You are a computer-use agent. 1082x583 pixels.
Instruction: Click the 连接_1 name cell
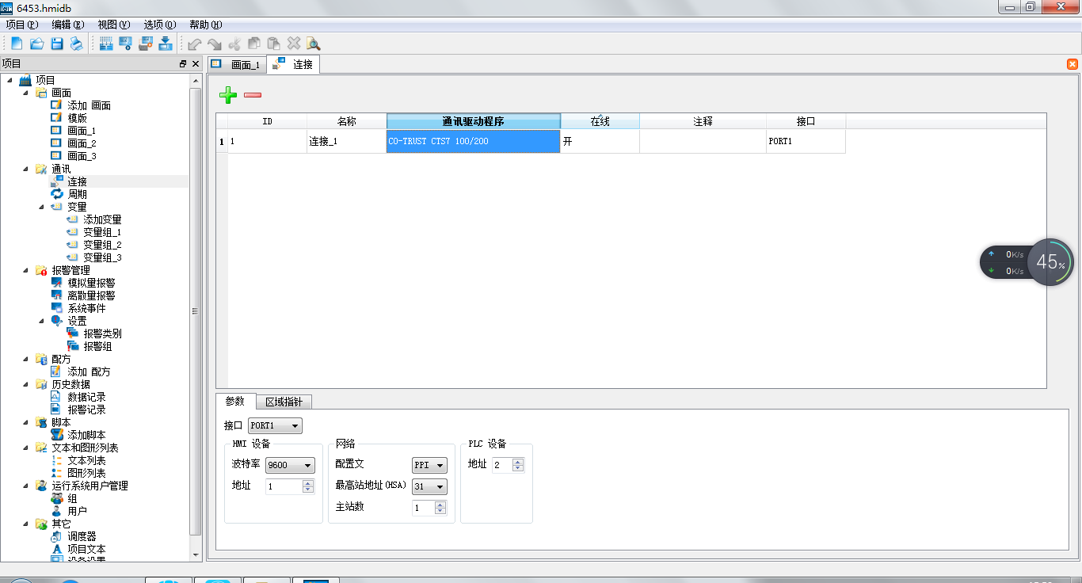pyautogui.click(x=347, y=141)
